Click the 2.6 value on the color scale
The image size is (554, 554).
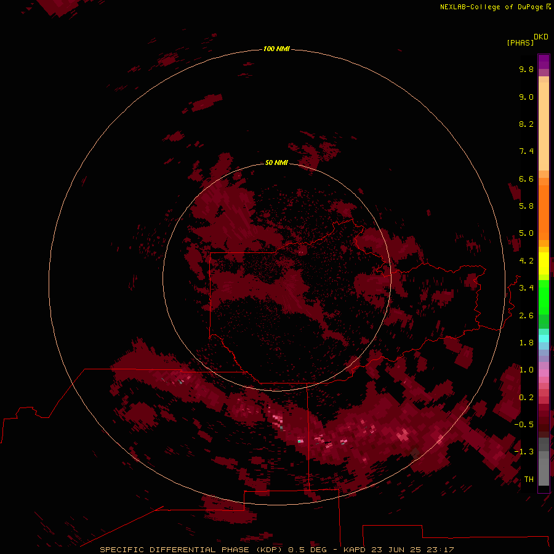coord(526,316)
